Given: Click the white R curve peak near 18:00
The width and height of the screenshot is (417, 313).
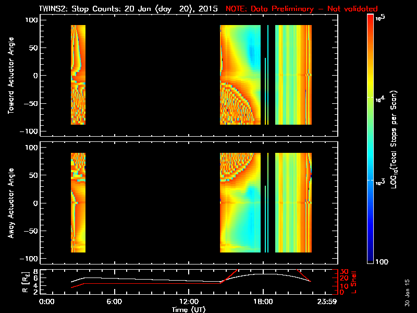Looking at the screenshot, I should click(x=263, y=274).
